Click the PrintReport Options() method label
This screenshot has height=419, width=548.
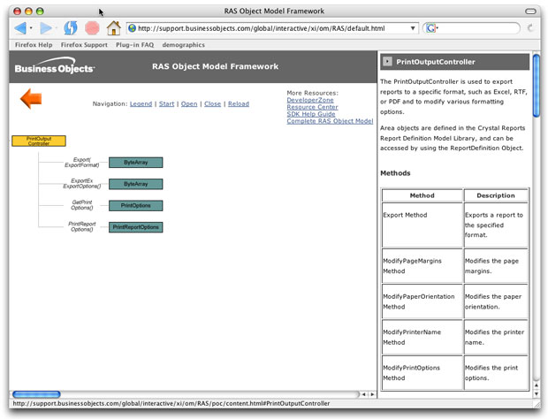point(82,227)
